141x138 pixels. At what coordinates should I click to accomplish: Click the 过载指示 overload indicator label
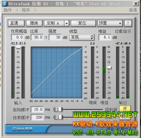tap(123, 31)
